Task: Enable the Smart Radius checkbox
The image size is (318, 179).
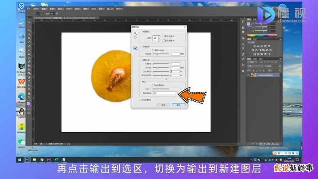Action: click(x=153, y=50)
